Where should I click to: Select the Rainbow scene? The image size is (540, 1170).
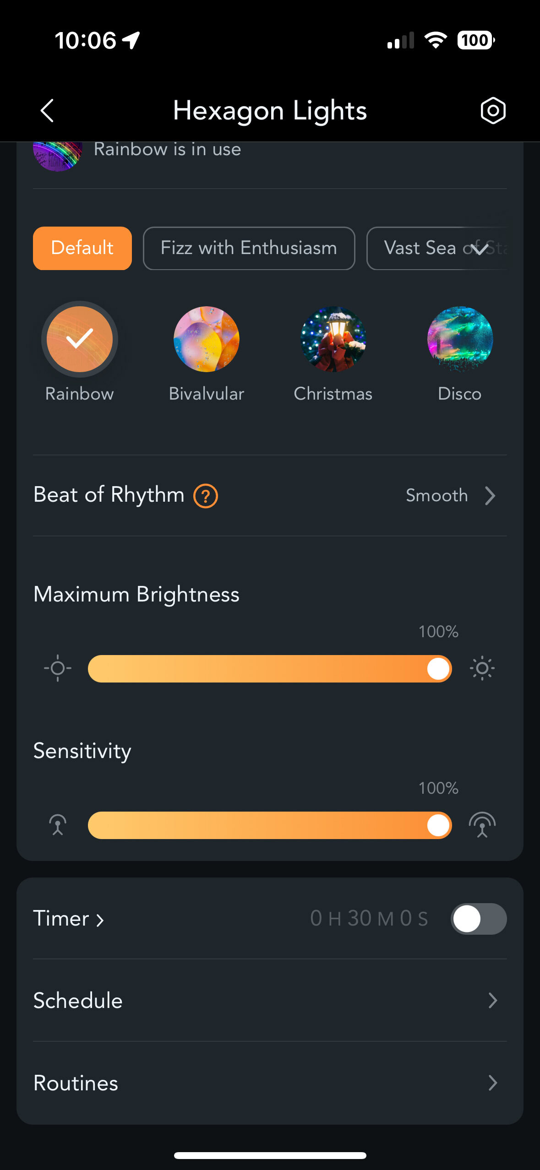coord(80,339)
